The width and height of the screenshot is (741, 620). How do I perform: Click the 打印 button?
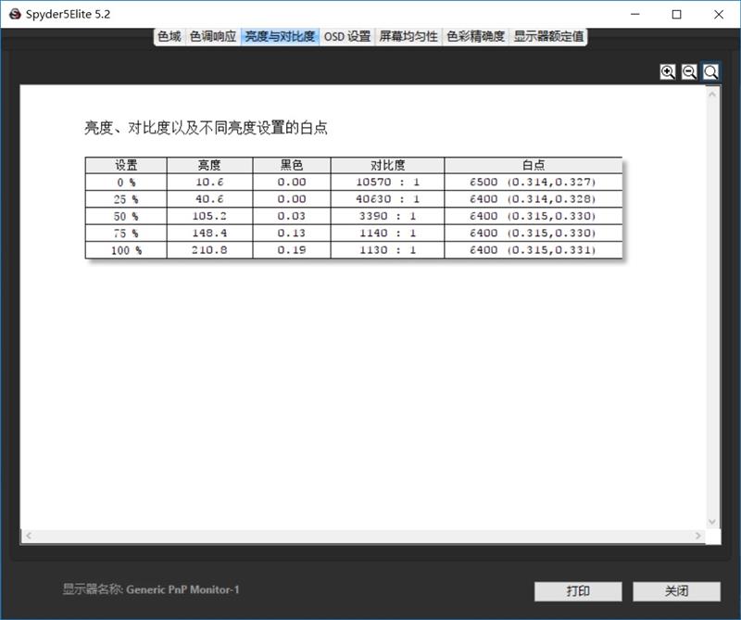point(577,590)
